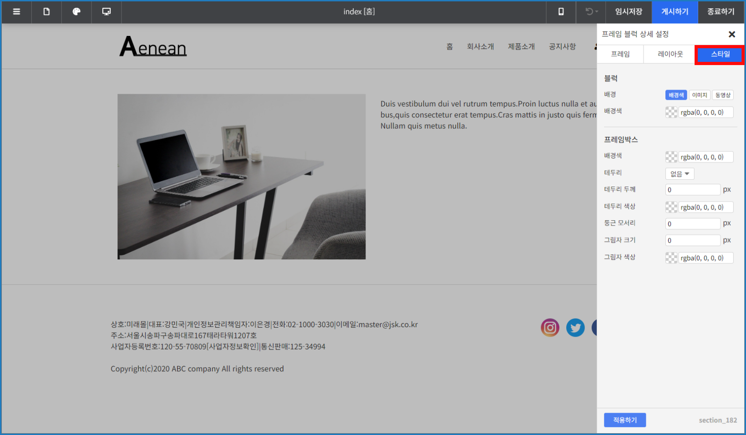746x435 pixels.
Task: Switch to the 레이아웃 tab
Action: (670, 54)
